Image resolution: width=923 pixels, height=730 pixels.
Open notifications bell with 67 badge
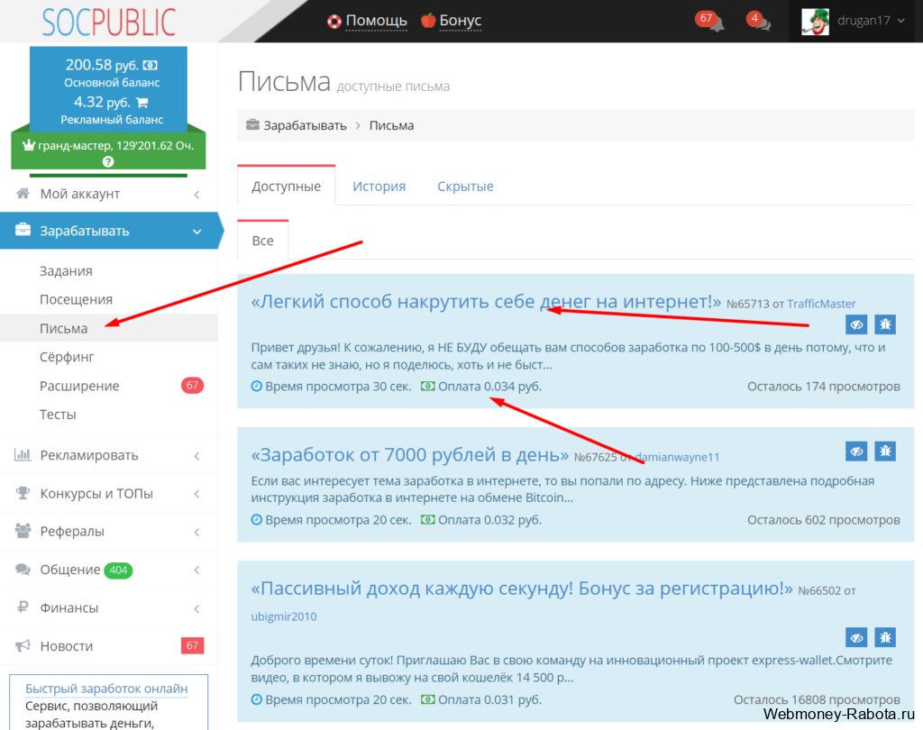pos(710,22)
